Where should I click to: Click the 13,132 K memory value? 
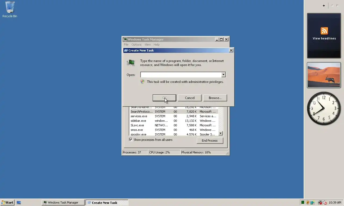(x=191, y=121)
